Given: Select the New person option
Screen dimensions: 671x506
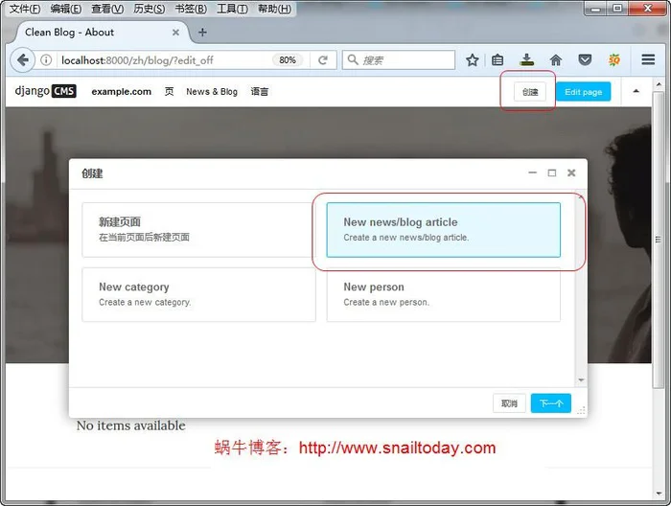Looking at the screenshot, I should [443, 295].
